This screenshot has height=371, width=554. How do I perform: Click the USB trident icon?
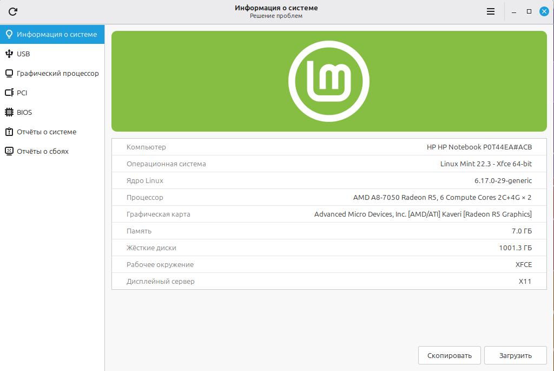tap(9, 54)
